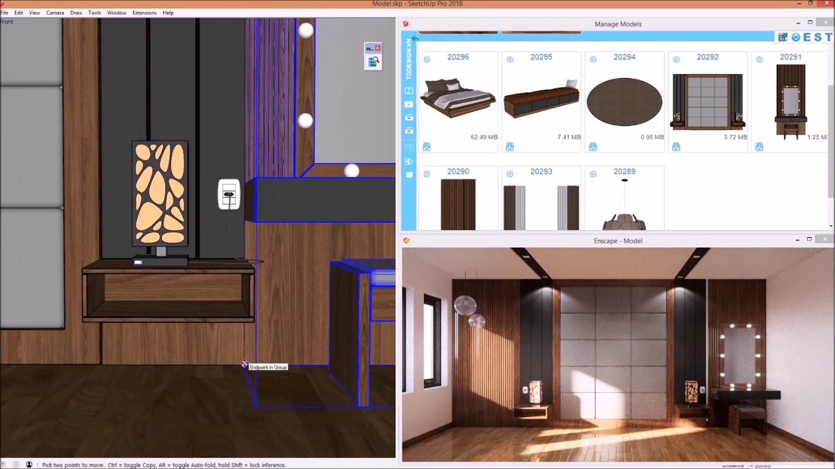
Task: Maximize the Enscape - Model window
Action: pyautogui.click(x=810, y=240)
